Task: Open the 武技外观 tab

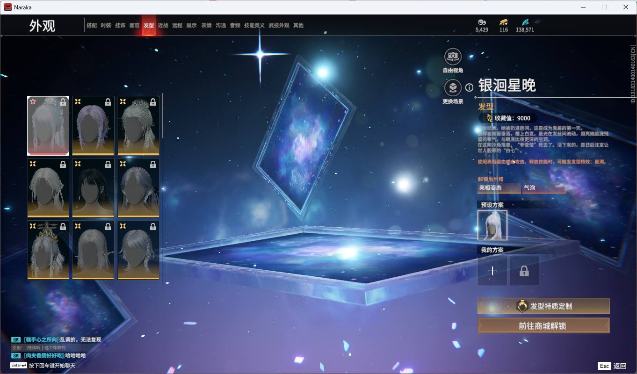Action: (x=279, y=25)
